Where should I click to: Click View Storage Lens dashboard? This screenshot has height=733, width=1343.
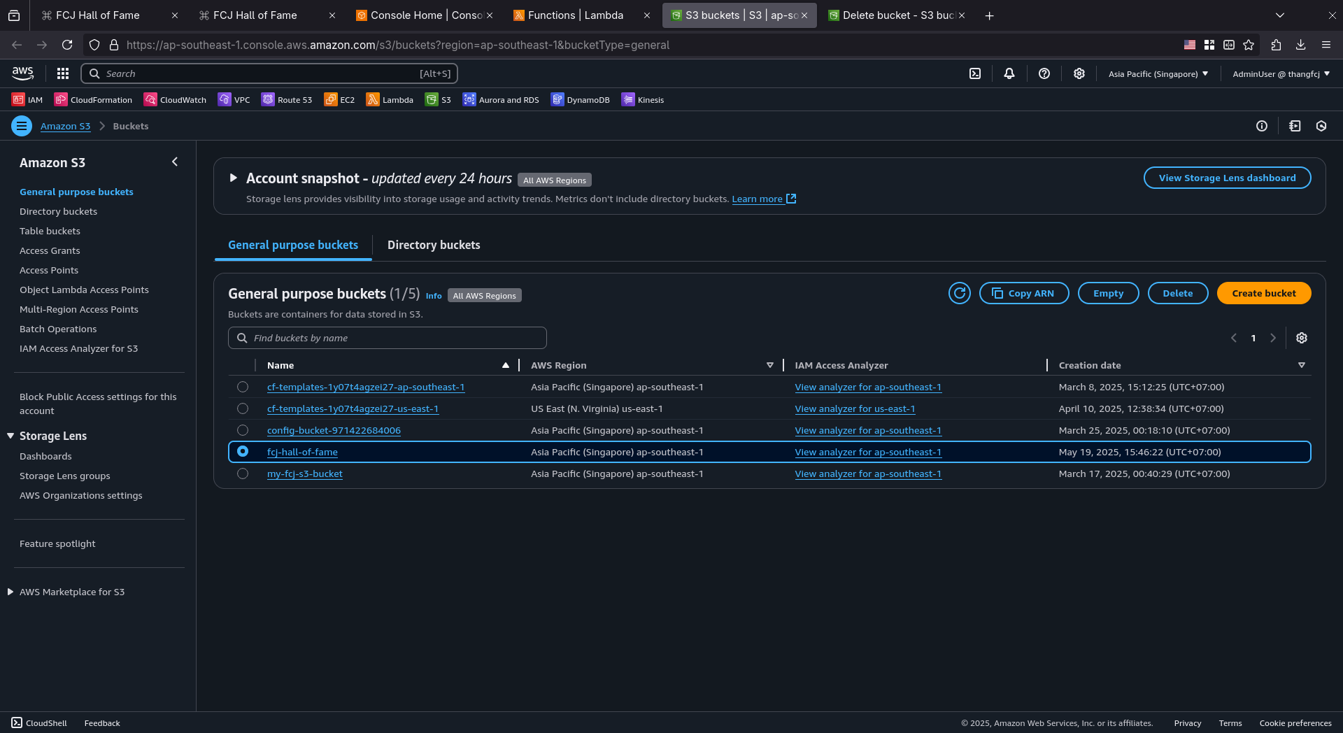[x=1227, y=178]
